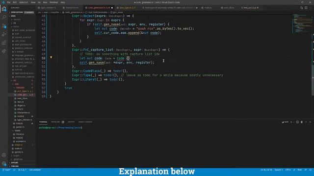
Task: Click the kill terminal trash icon
Action: pyautogui.click(x=302, y=122)
